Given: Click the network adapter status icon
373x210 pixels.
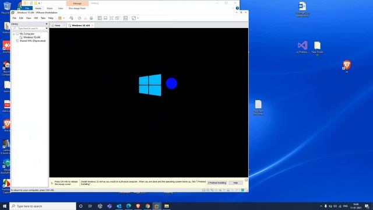Looking at the screenshot, I should click(212, 190).
